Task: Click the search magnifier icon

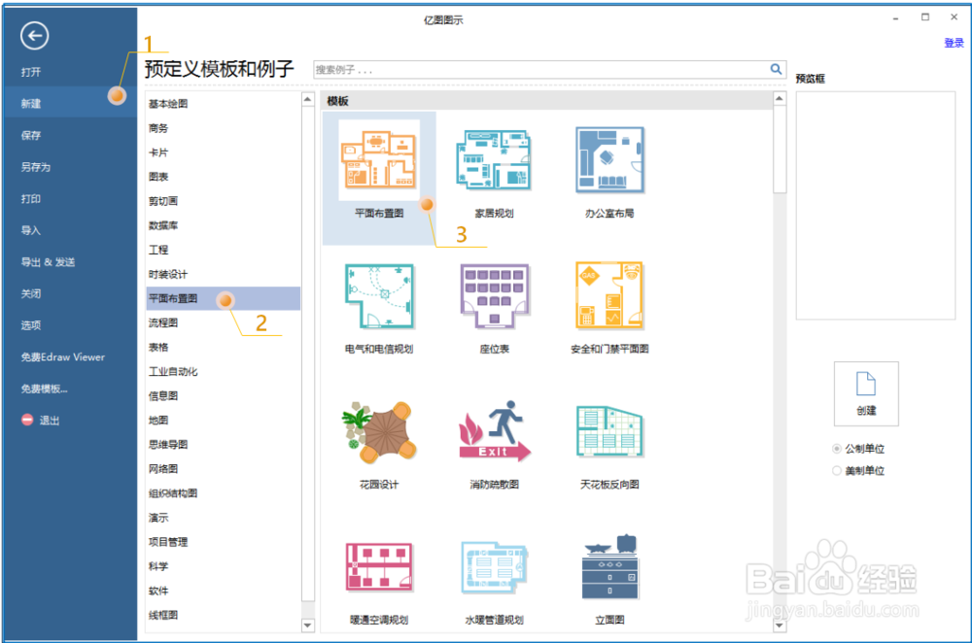Action: (776, 69)
